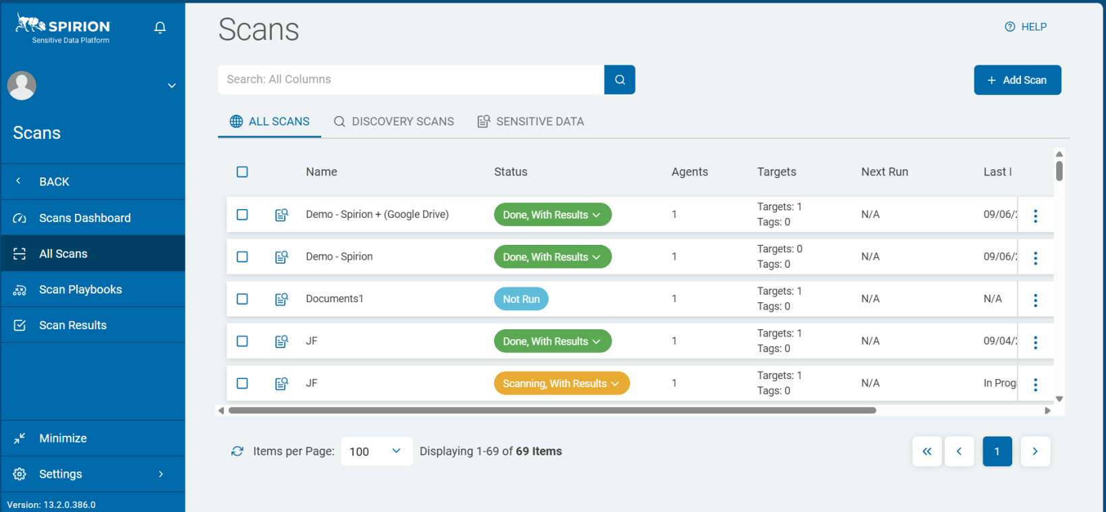Open Scans Dashboard from sidebar

tap(84, 218)
